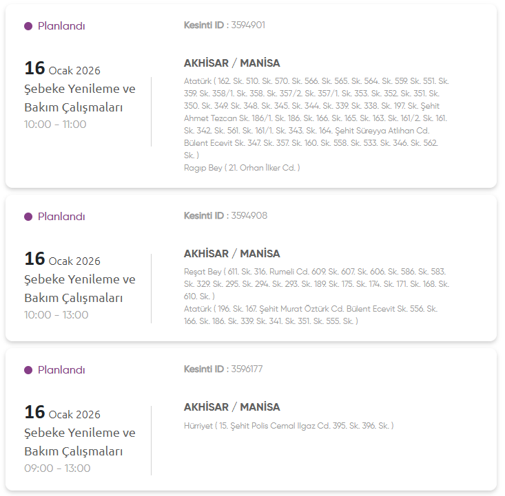Click the 16 Ocak 2026 date in the third card
Screen dimensions: 505x496
coord(63,413)
